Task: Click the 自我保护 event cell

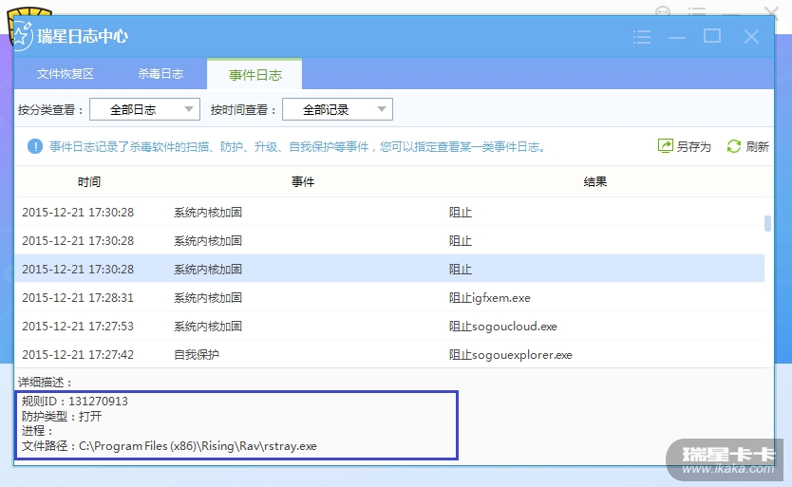Action: coord(197,355)
